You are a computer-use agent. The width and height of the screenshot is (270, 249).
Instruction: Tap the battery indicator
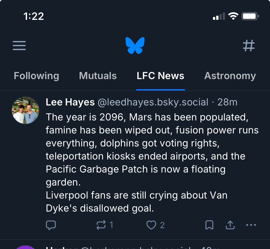(x=250, y=16)
